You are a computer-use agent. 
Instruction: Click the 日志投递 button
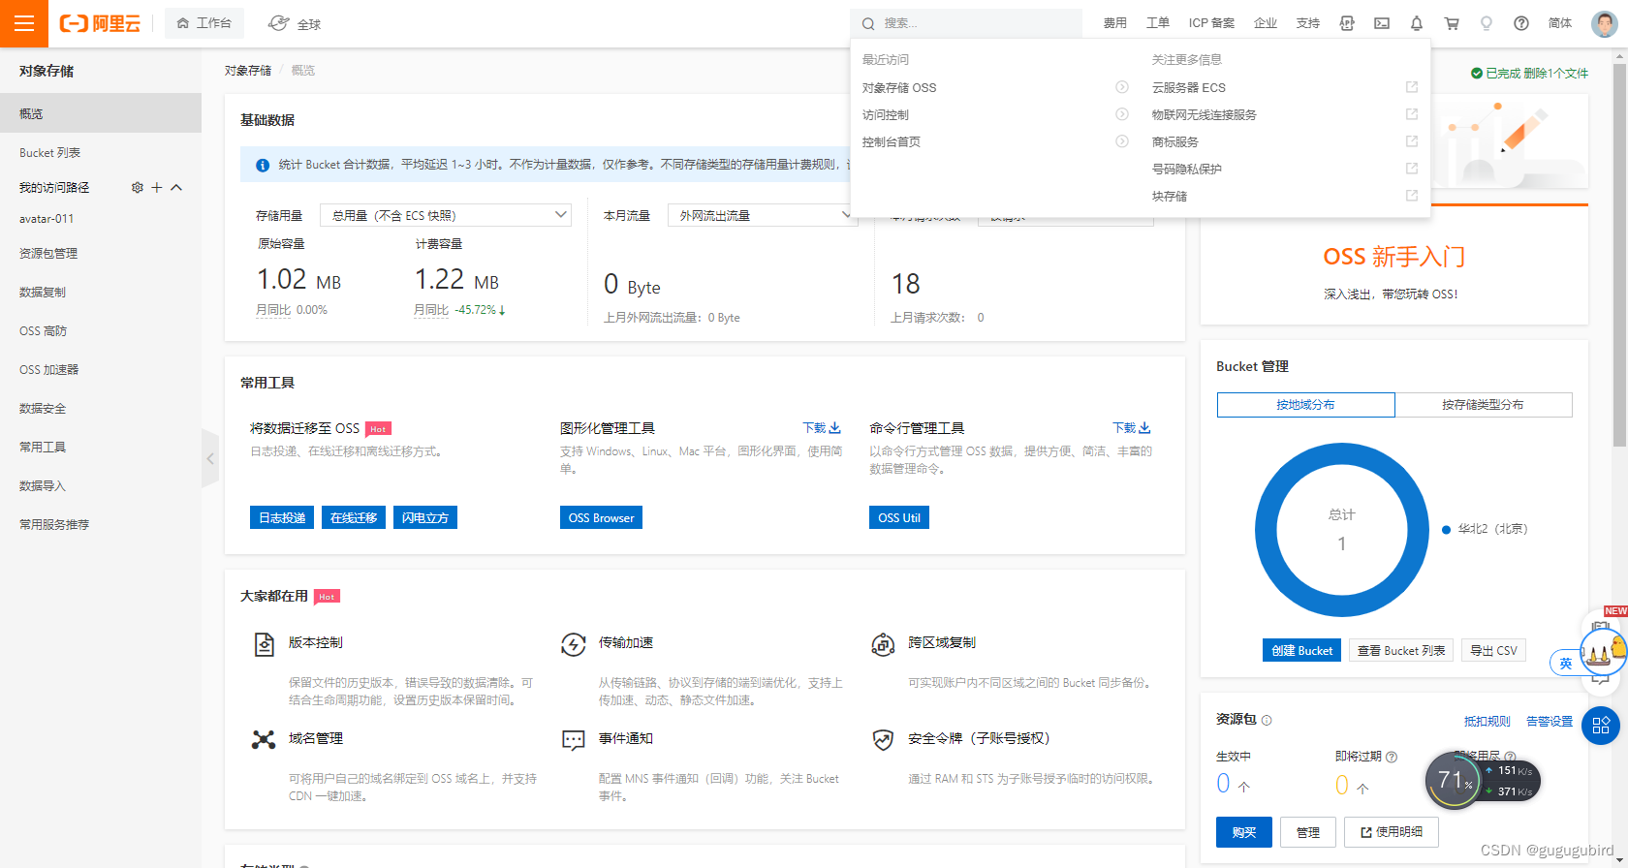[282, 517]
